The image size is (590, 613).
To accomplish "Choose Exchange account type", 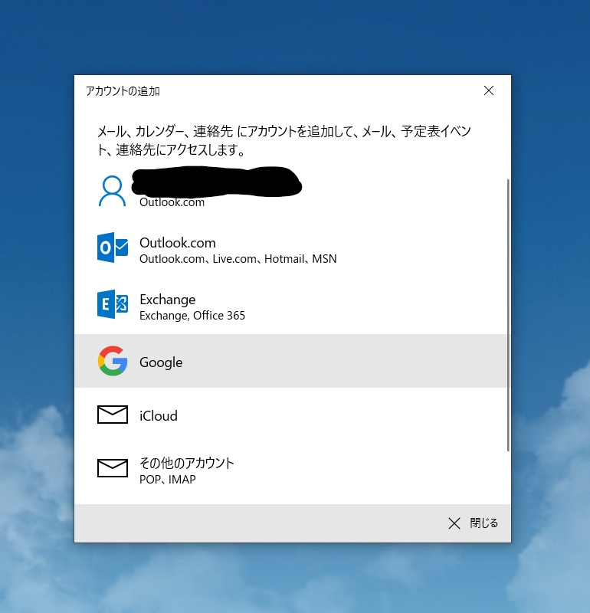I will [291, 305].
